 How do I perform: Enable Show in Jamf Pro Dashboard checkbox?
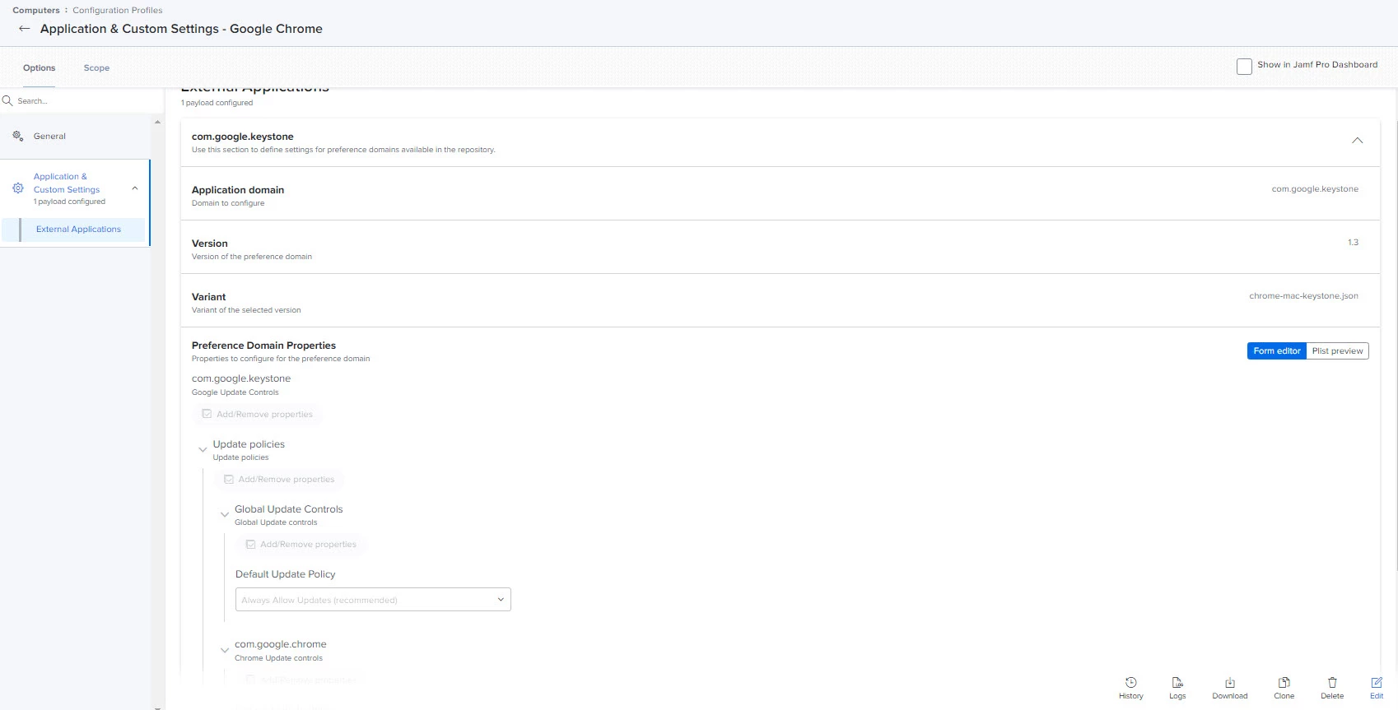(x=1244, y=66)
